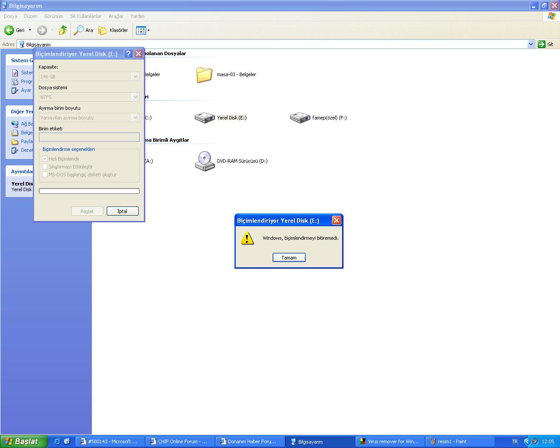Screen dimensions: 560x448
Task: Close the Biçimlendiriyor format dialog
Action: (x=138, y=53)
